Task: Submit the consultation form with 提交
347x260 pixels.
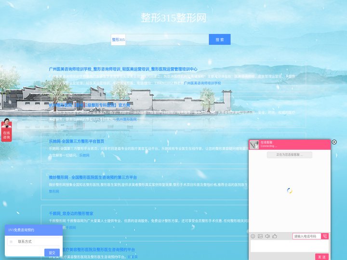Action: [x=52, y=252]
